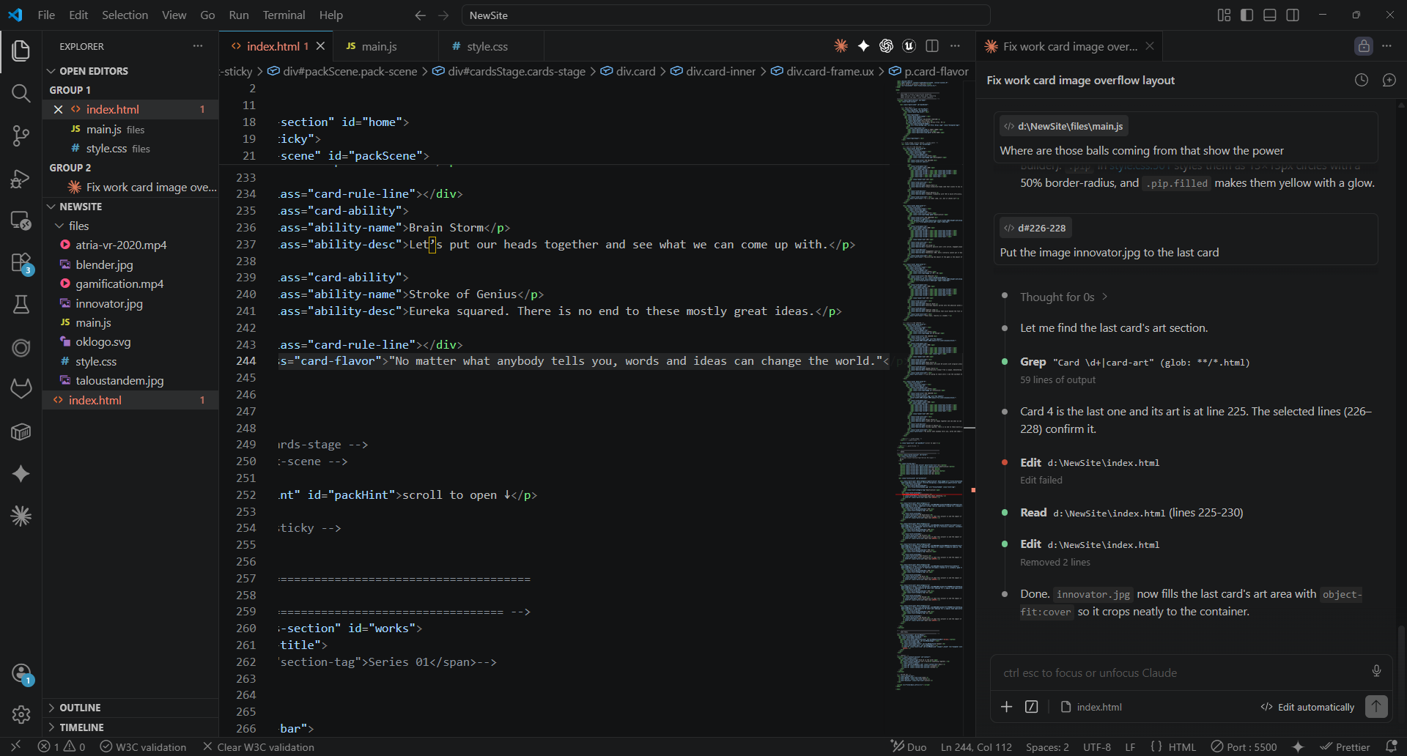1407x756 pixels.
Task: Toggle the secondary side bar layout
Action: tap(1293, 15)
